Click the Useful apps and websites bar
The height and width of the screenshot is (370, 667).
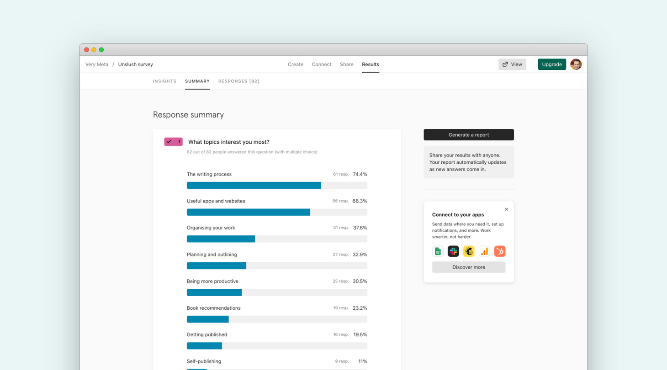click(x=277, y=212)
